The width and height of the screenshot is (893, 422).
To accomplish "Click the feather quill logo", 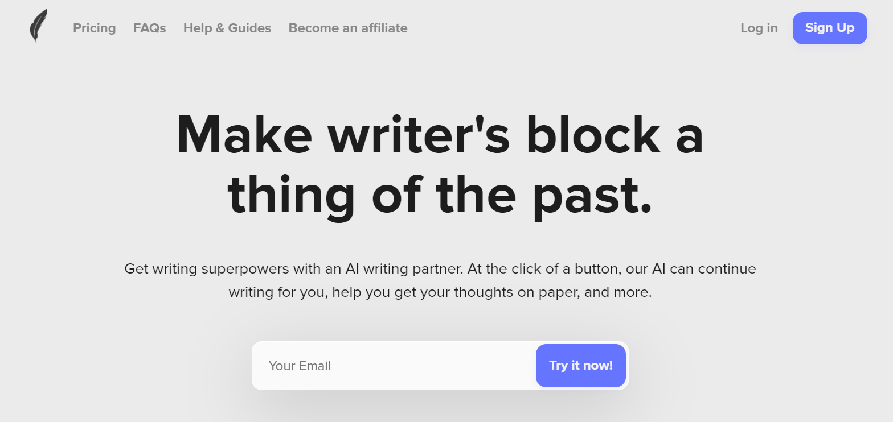I will pos(38,27).
